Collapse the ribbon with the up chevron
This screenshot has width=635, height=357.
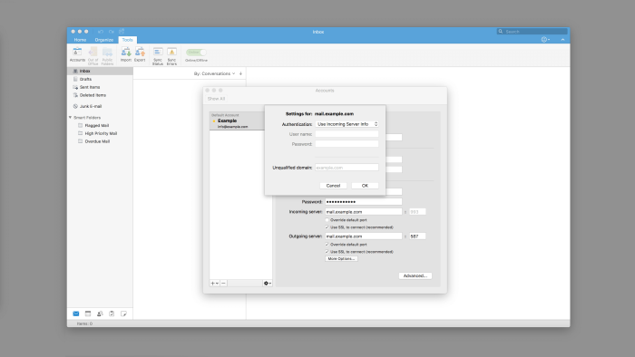pyautogui.click(x=562, y=40)
